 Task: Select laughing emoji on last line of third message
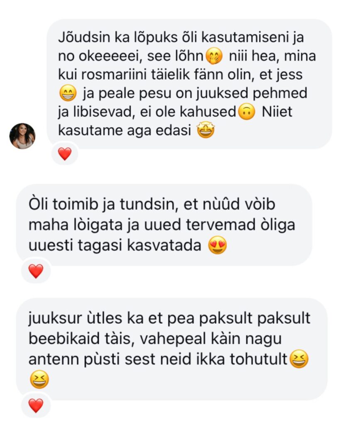(39, 379)
